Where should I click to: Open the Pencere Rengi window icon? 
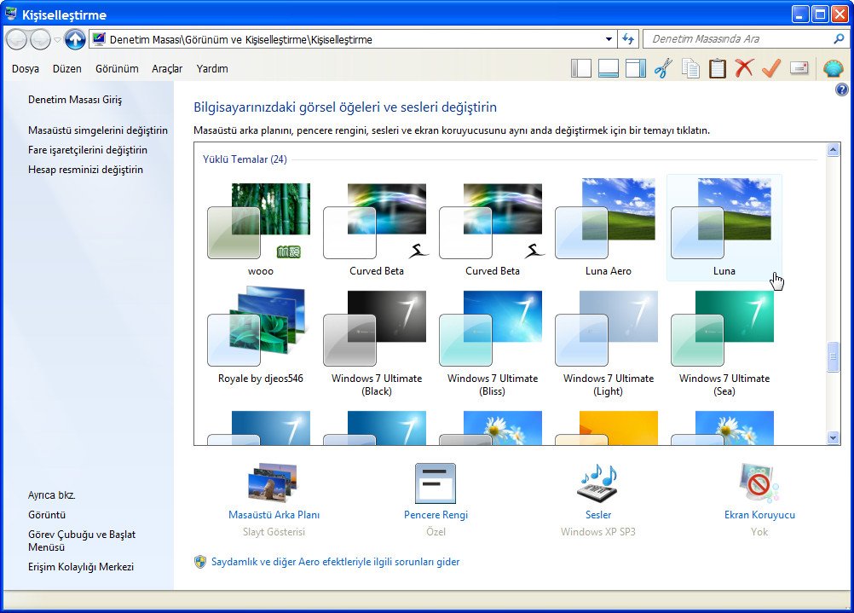(436, 483)
